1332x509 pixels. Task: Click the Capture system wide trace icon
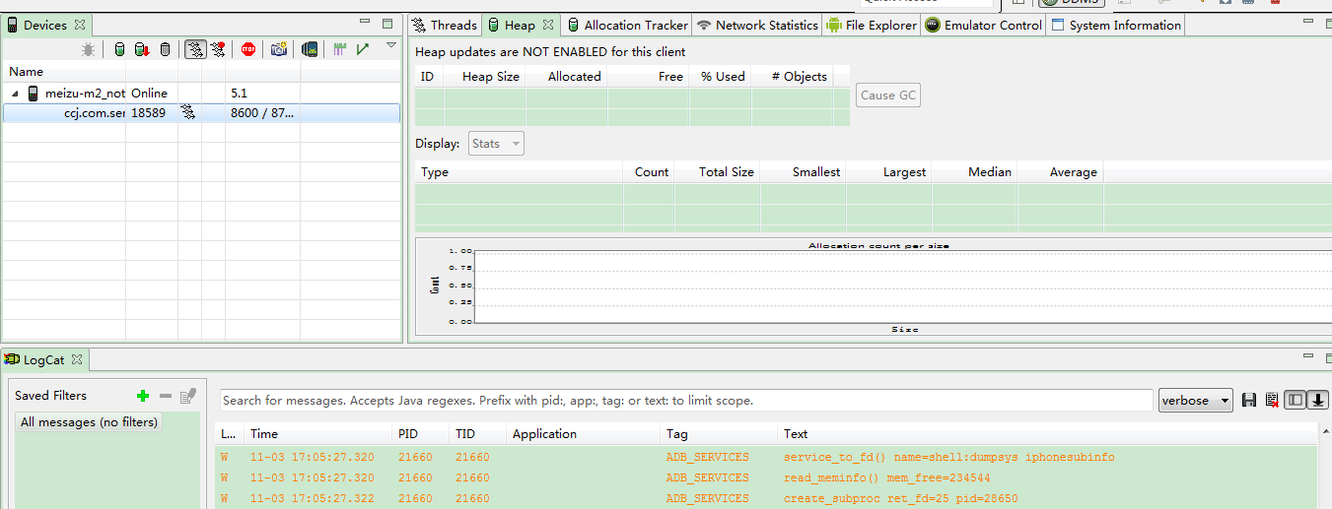pyautogui.click(x=340, y=49)
